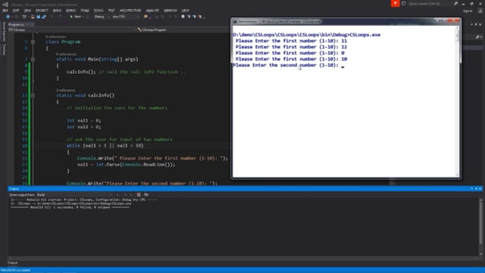Collapse the calcInfo method code block

[x=33, y=96]
